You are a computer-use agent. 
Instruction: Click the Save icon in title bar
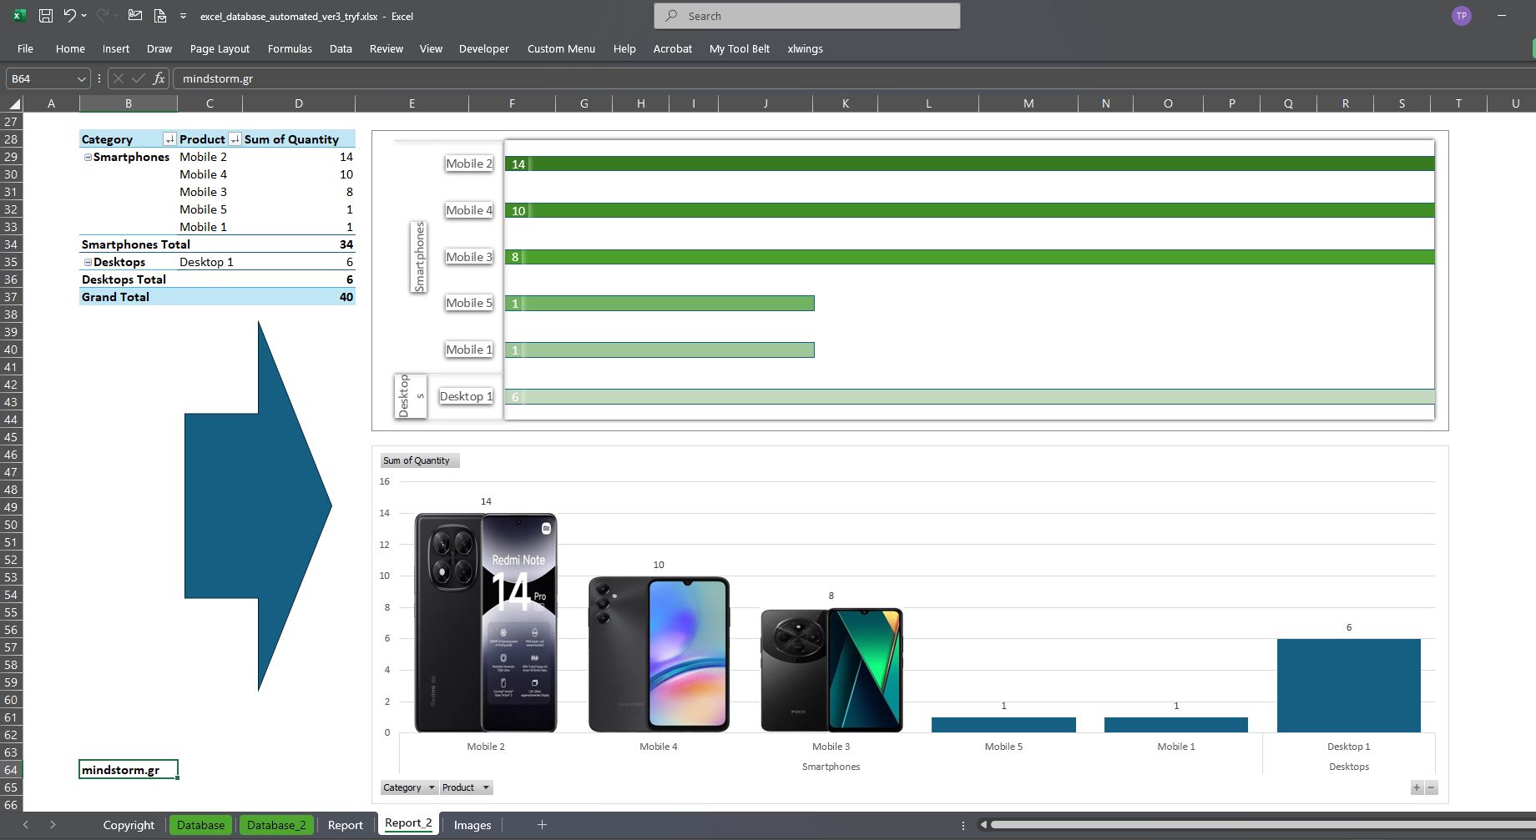pyautogui.click(x=46, y=16)
